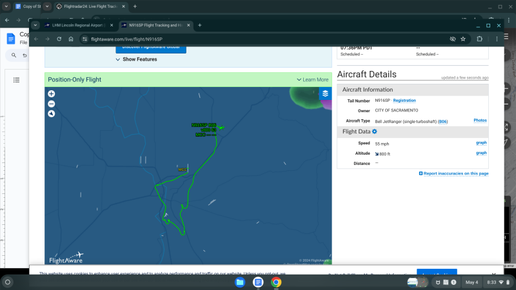Switch to Copy of St tab in background window

coord(28,6)
